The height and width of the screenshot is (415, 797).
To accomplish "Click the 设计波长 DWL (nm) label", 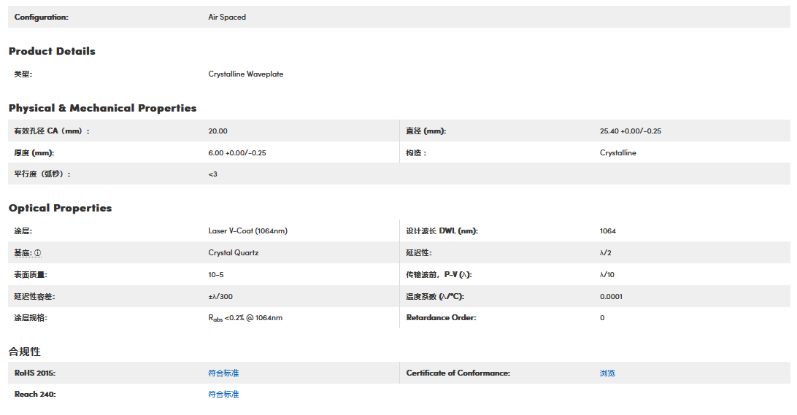I will pos(442,231).
